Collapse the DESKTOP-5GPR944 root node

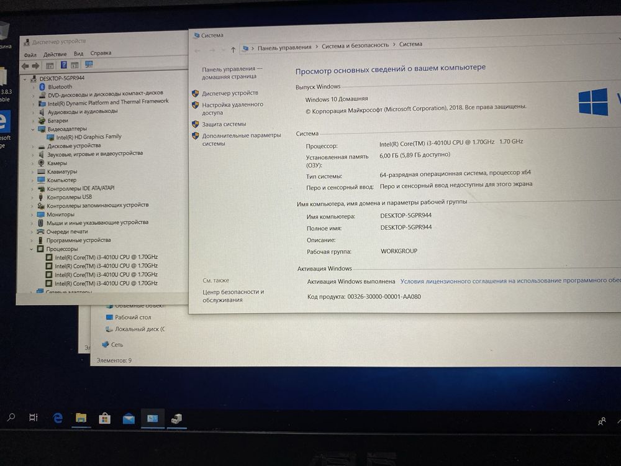(25, 80)
